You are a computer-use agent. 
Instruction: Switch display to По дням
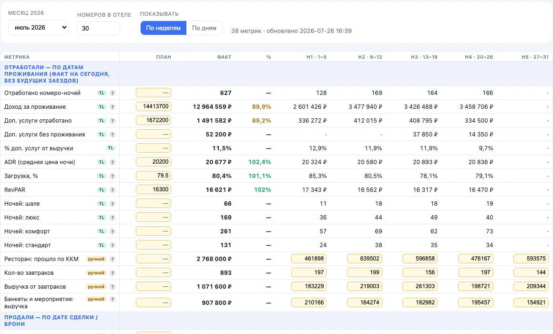click(204, 28)
